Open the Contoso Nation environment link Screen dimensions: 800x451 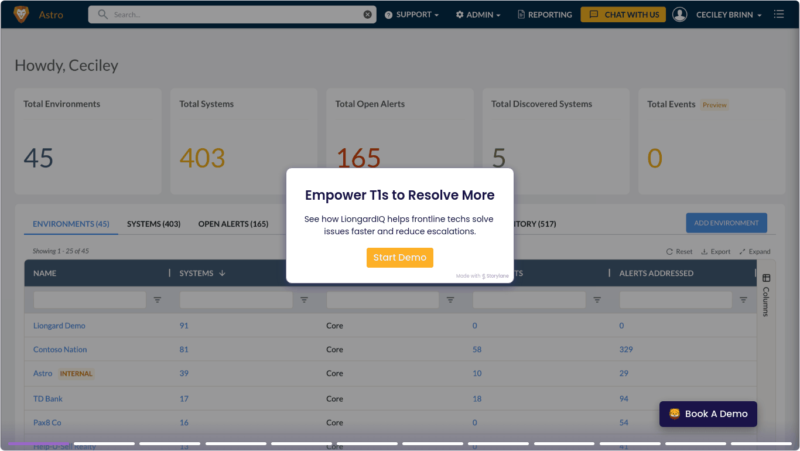coord(60,350)
